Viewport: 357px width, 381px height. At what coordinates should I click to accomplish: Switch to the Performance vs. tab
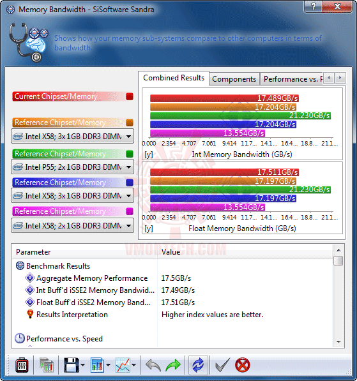[x=292, y=79]
